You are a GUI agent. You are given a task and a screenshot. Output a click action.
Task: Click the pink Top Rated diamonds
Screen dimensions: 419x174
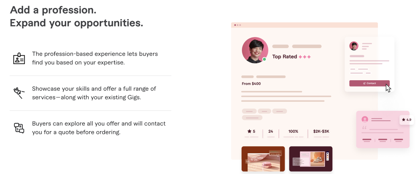(x=305, y=57)
